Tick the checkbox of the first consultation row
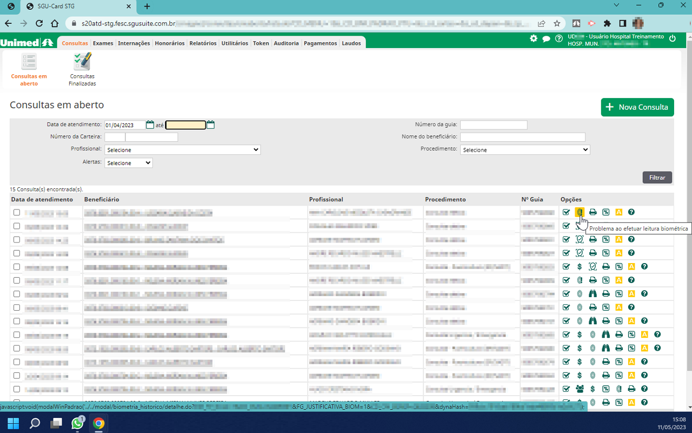The image size is (692, 433). click(17, 213)
